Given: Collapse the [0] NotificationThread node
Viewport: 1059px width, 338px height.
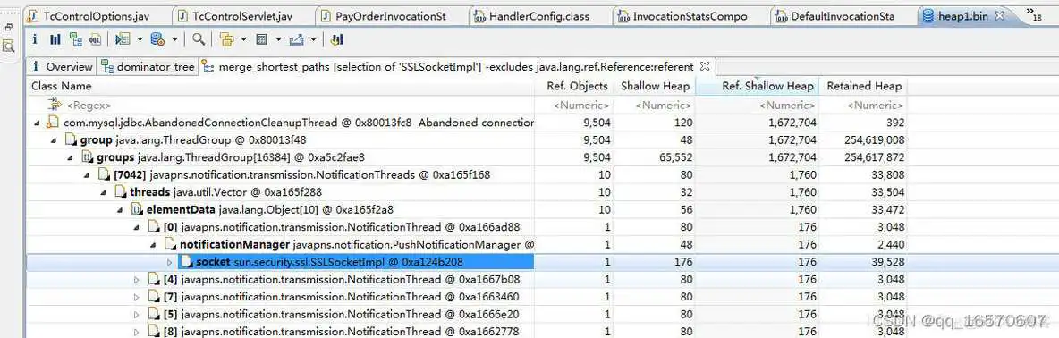Looking at the screenshot, I should (x=137, y=227).
